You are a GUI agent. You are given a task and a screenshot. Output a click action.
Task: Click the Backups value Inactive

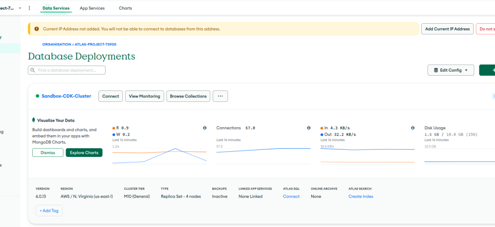220,196
